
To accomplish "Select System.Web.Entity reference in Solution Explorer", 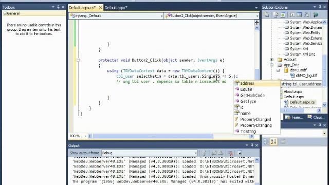I will click(305, 33).
